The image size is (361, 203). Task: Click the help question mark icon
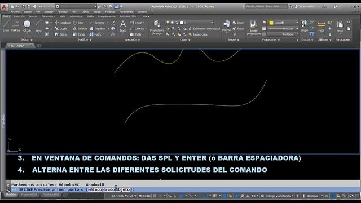click(335, 6)
